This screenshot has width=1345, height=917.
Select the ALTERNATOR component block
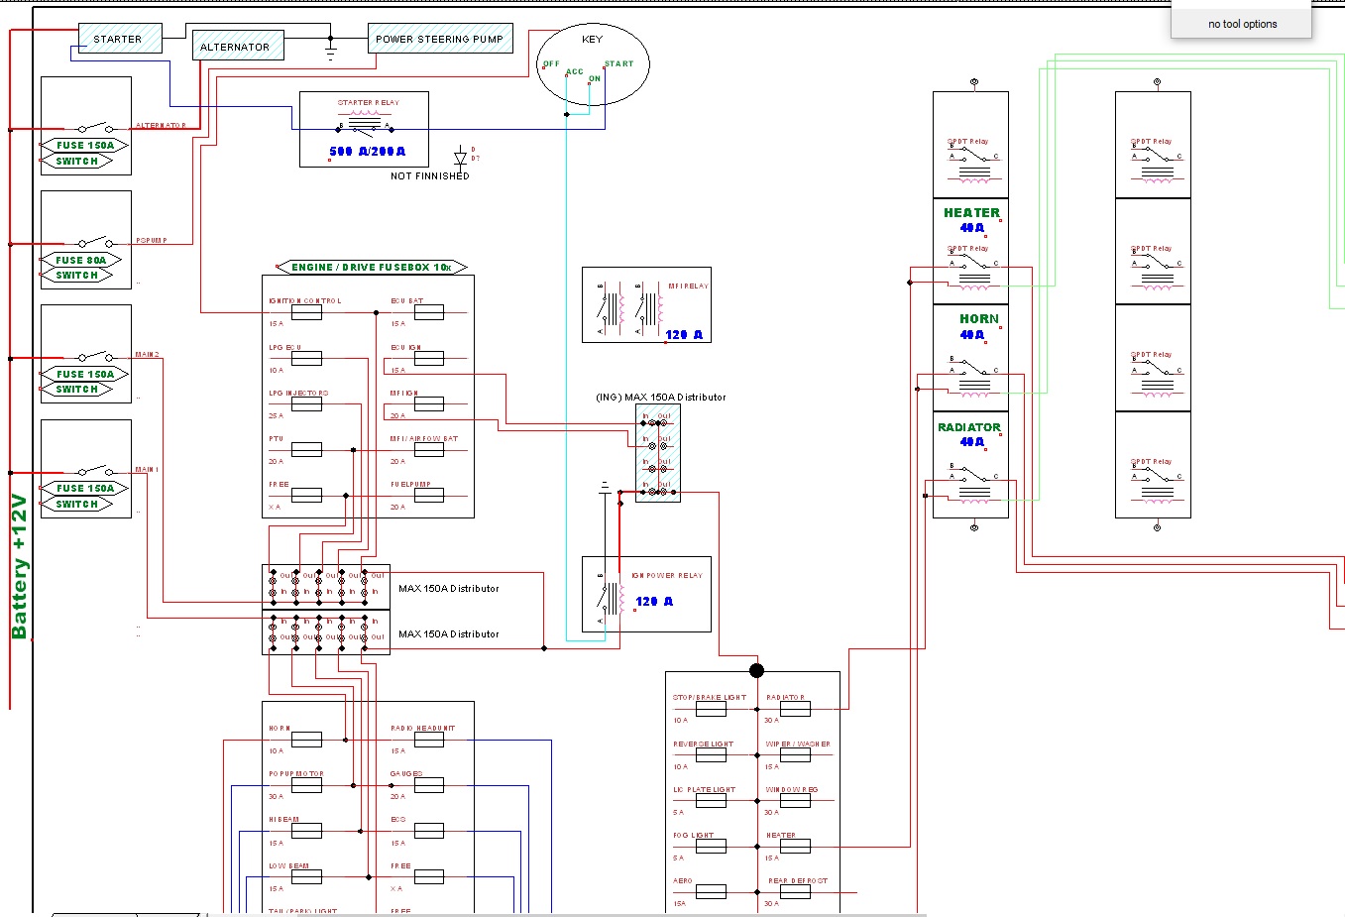coord(235,47)
